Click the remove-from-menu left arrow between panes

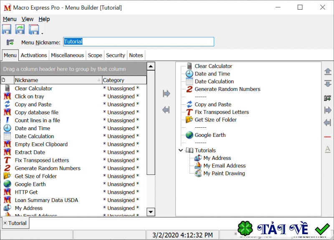(166, 110)
